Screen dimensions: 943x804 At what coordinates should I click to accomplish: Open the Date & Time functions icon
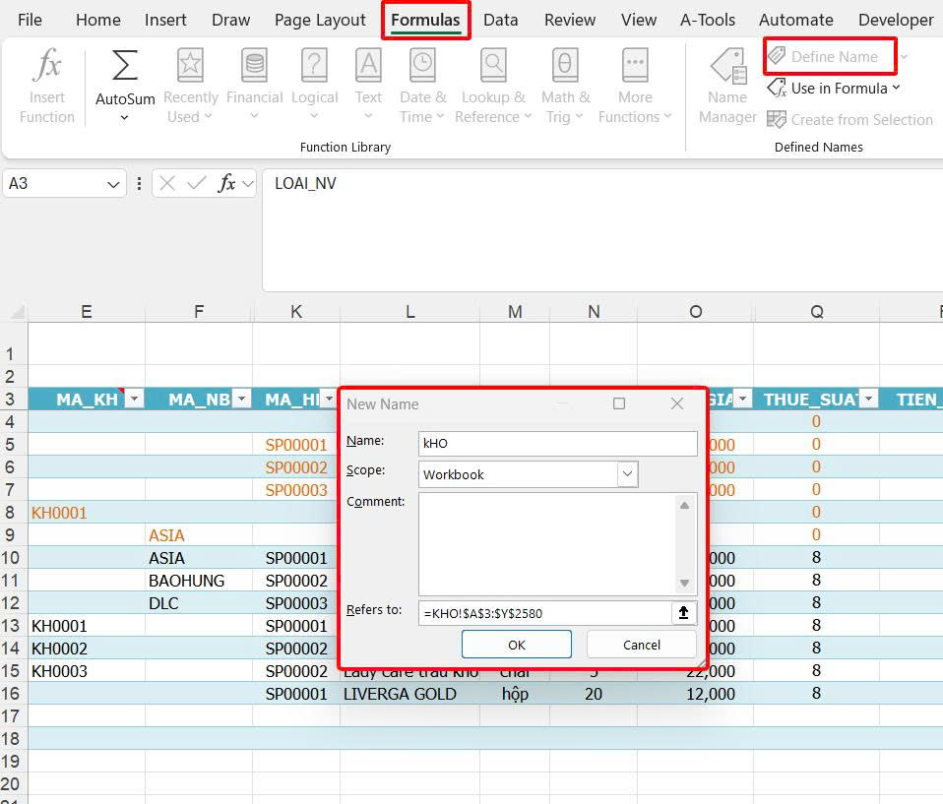coord(422,67)
